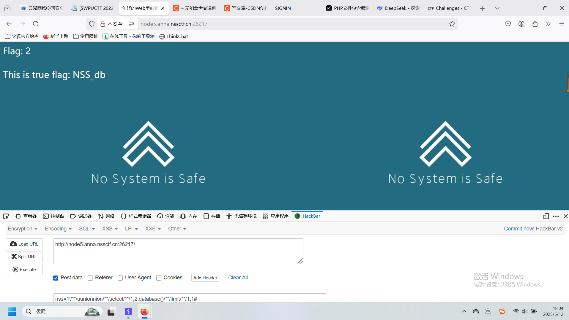The height and width of the screenshot is (320, 569).
Task: Open 火狐官方站点 bookmark folder
Action: click(x=22, y=36)
